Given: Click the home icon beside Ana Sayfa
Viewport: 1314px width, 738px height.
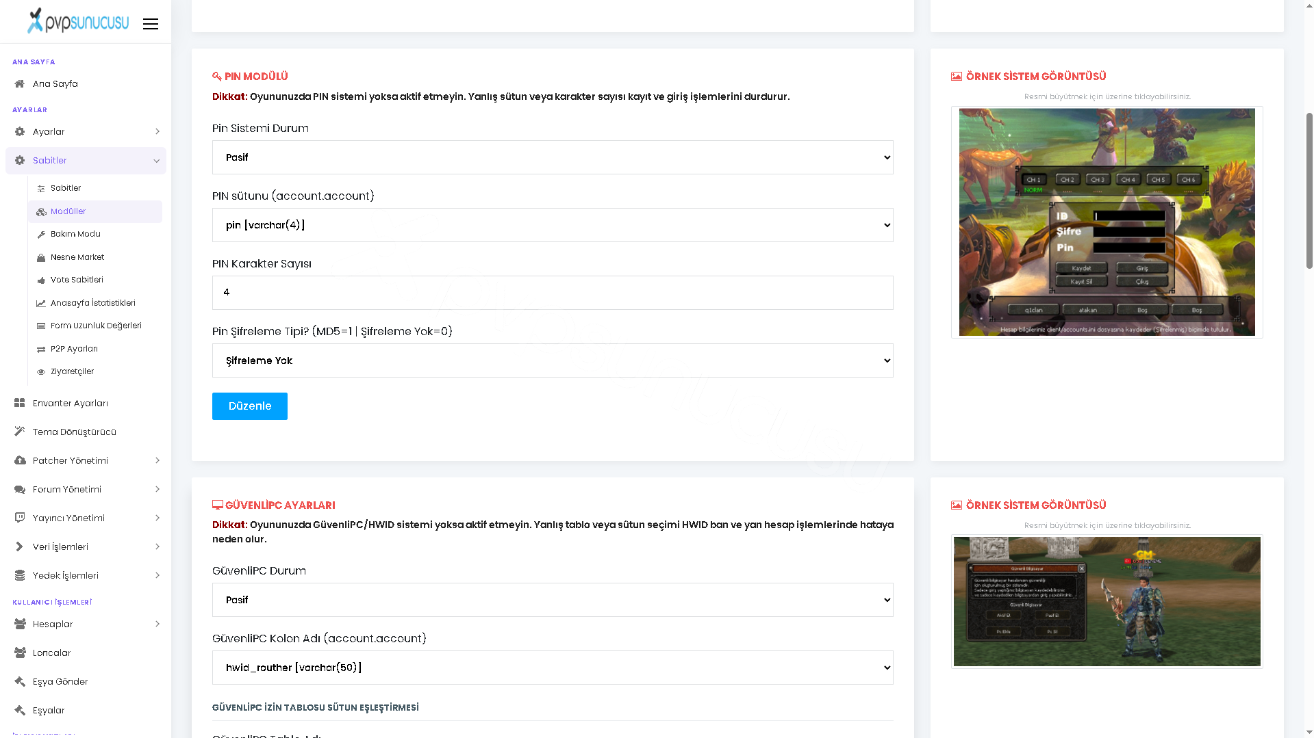Looking at the screenshot, I should click(20, 84).
